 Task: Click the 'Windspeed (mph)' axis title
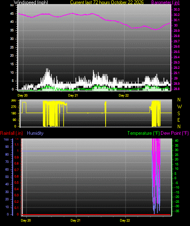pyautogui.click(x=31, y=2)
